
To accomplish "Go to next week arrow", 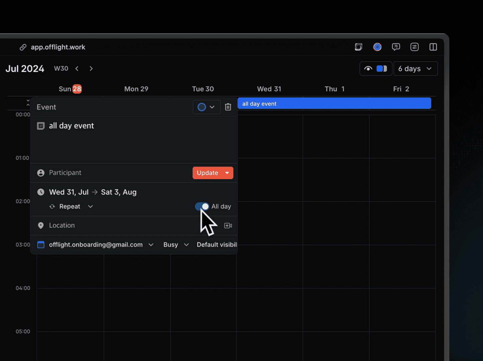I will [91, 69].
